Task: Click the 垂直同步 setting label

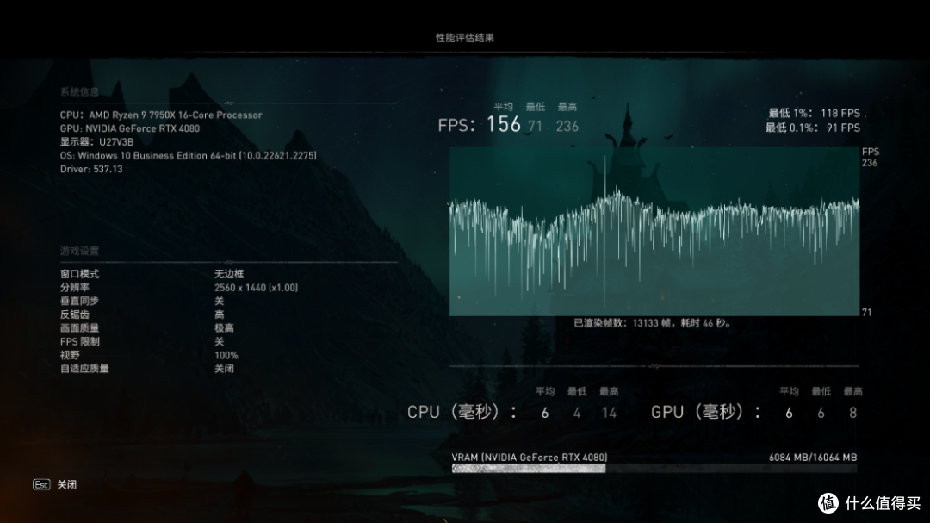Action: (x=79, y=301)
